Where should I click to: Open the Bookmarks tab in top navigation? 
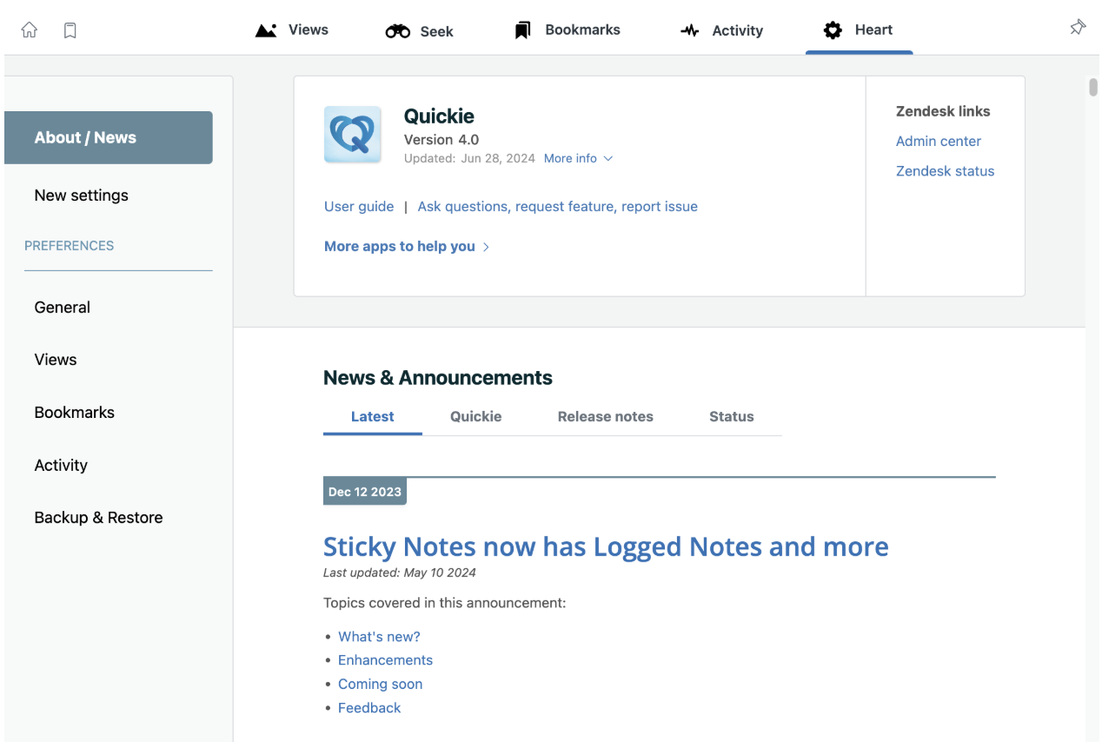tap(568, 30)
